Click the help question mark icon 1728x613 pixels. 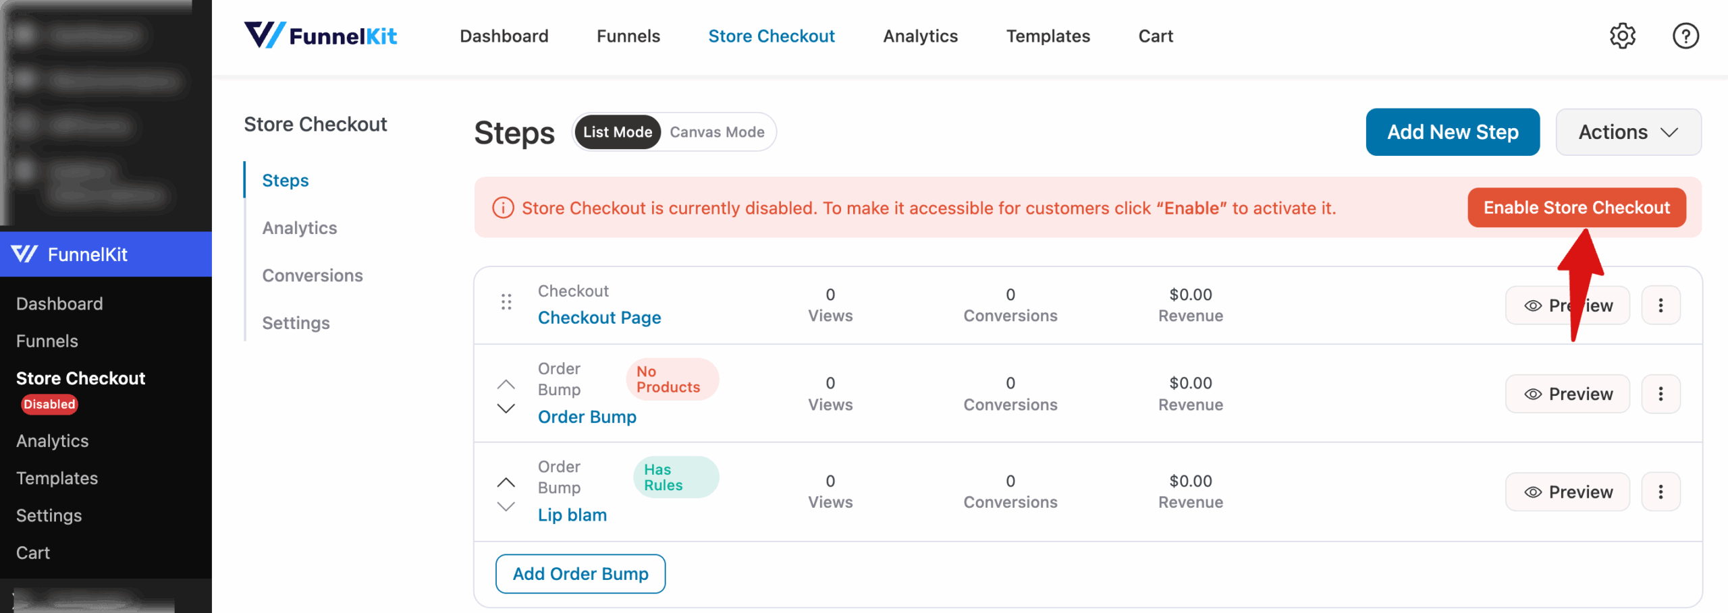point(1685,36)
